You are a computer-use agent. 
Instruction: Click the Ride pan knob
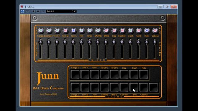147,31
